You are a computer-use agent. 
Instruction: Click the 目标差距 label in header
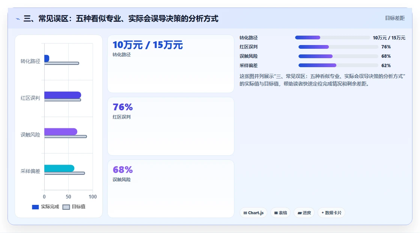coord(394,18)
